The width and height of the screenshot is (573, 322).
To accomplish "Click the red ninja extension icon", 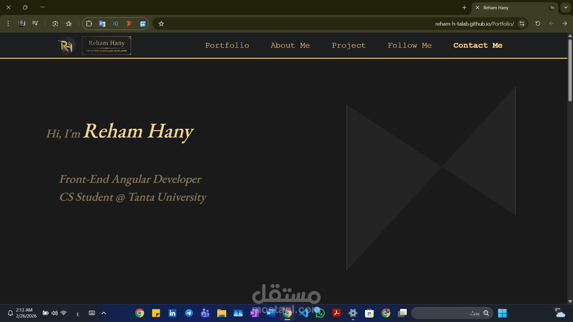I will (x=129, y=24).
